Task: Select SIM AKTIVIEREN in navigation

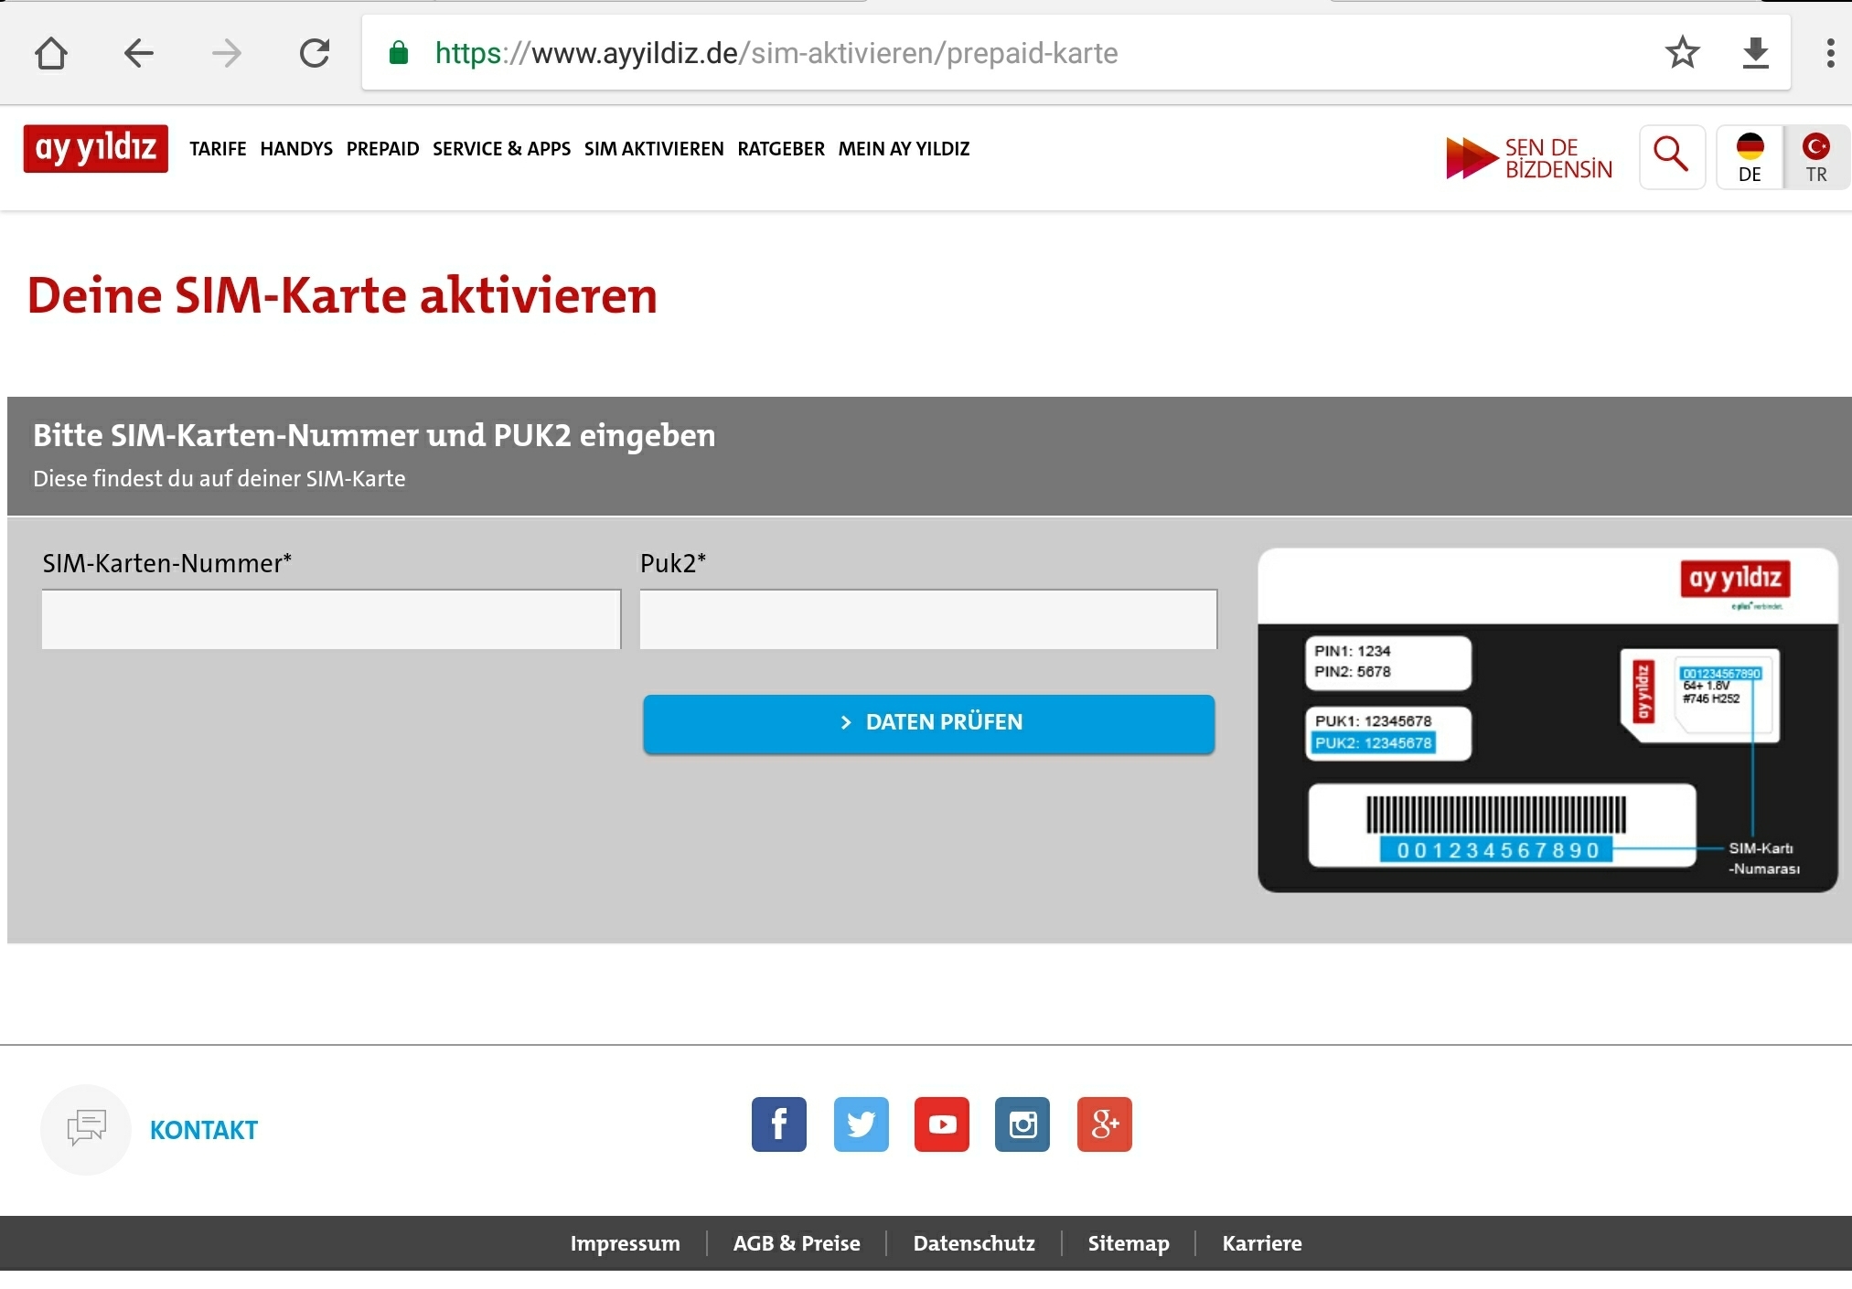Action: pyautogui.click(x=654, y=148)
